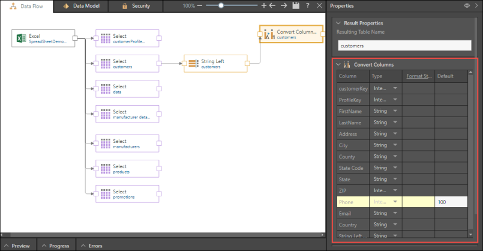
Task: Click the undo back-arrow icon
Action: [273, 5]
